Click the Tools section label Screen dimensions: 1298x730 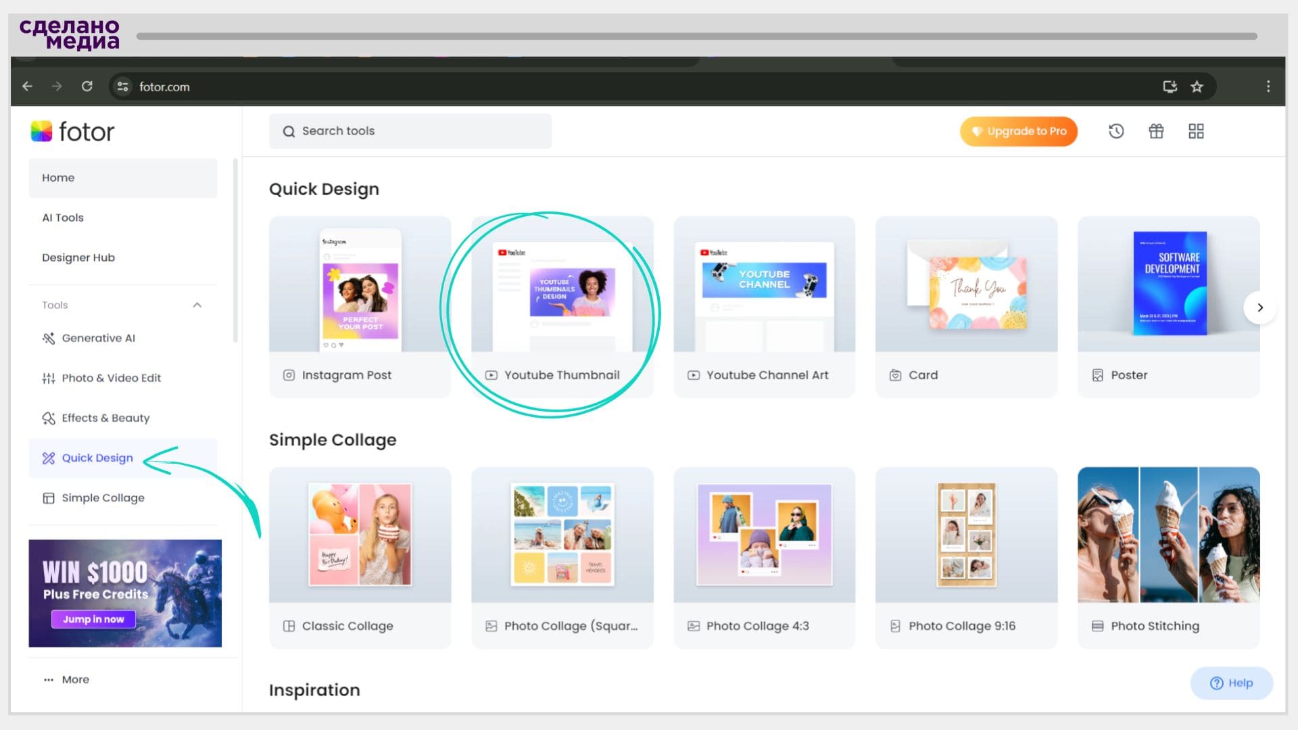coord(55,305)
